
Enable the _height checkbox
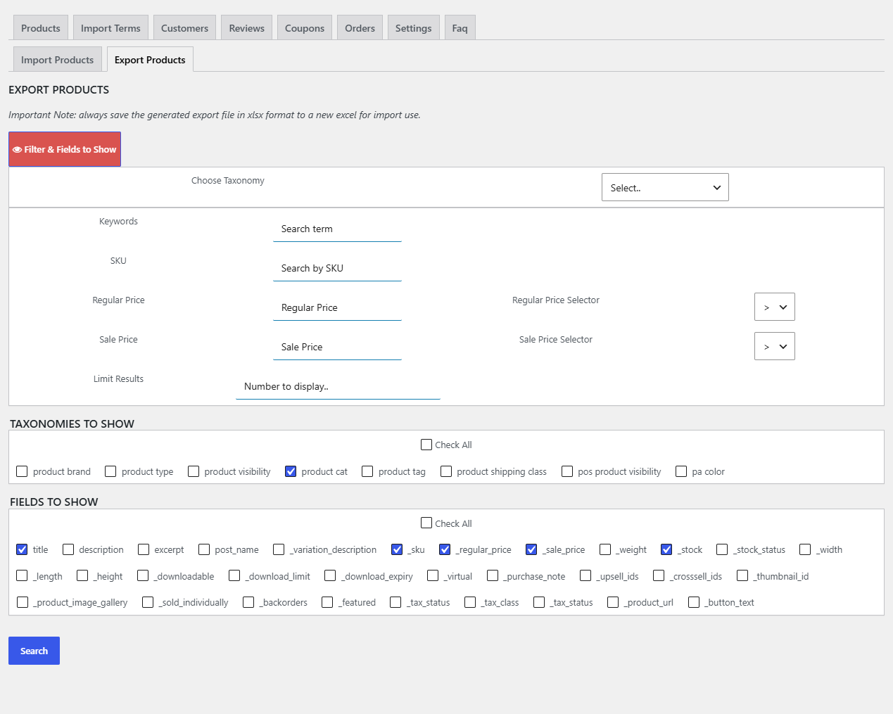82,575
